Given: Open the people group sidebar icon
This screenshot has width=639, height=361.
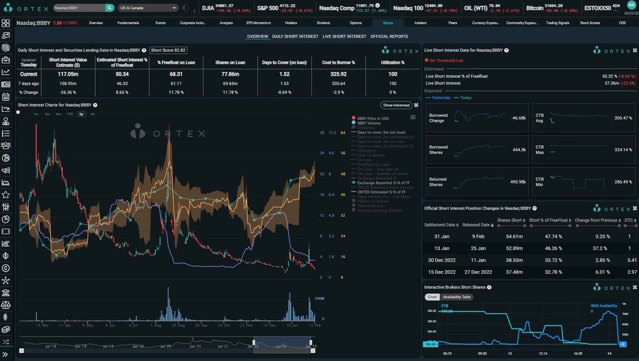Looking at the screenshot, I should (x=6, y=145).
